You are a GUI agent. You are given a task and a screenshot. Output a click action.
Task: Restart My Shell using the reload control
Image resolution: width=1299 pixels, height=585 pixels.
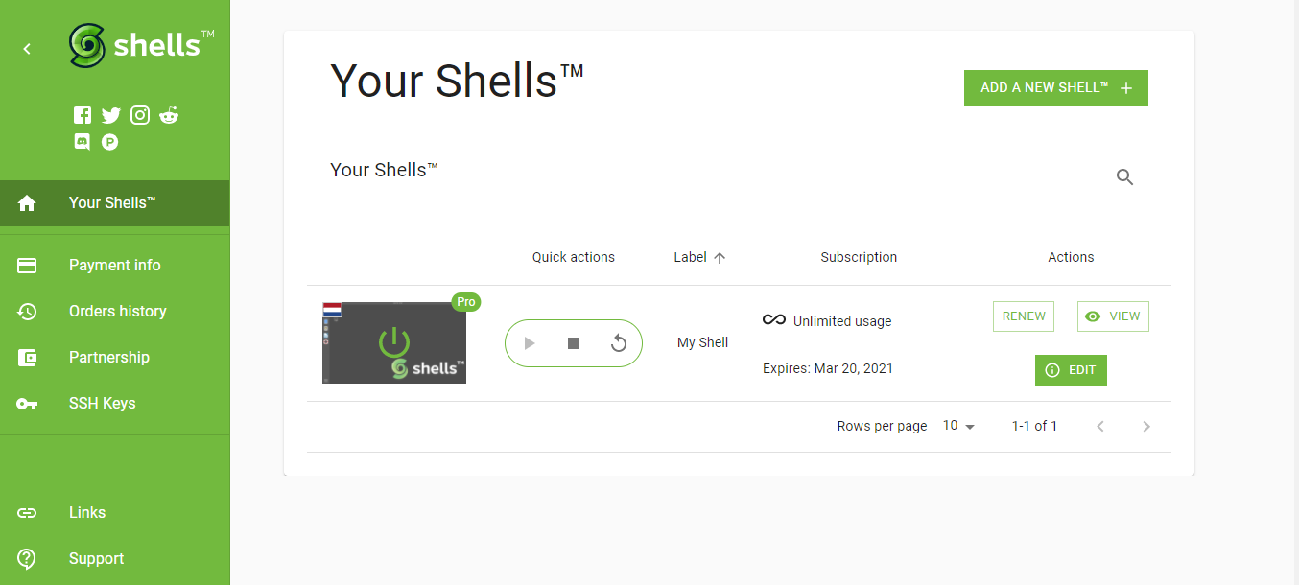[x=617, y=342]
